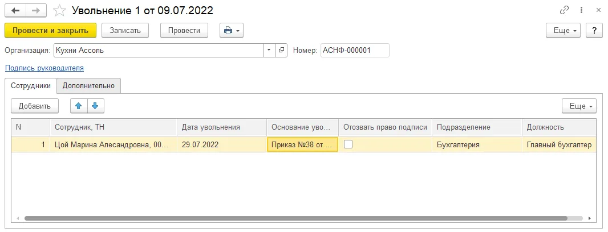The height and width of the screenshot is (232, 608).
Task: Add a new employee row with Добавить
Action: tap(35, 106)
